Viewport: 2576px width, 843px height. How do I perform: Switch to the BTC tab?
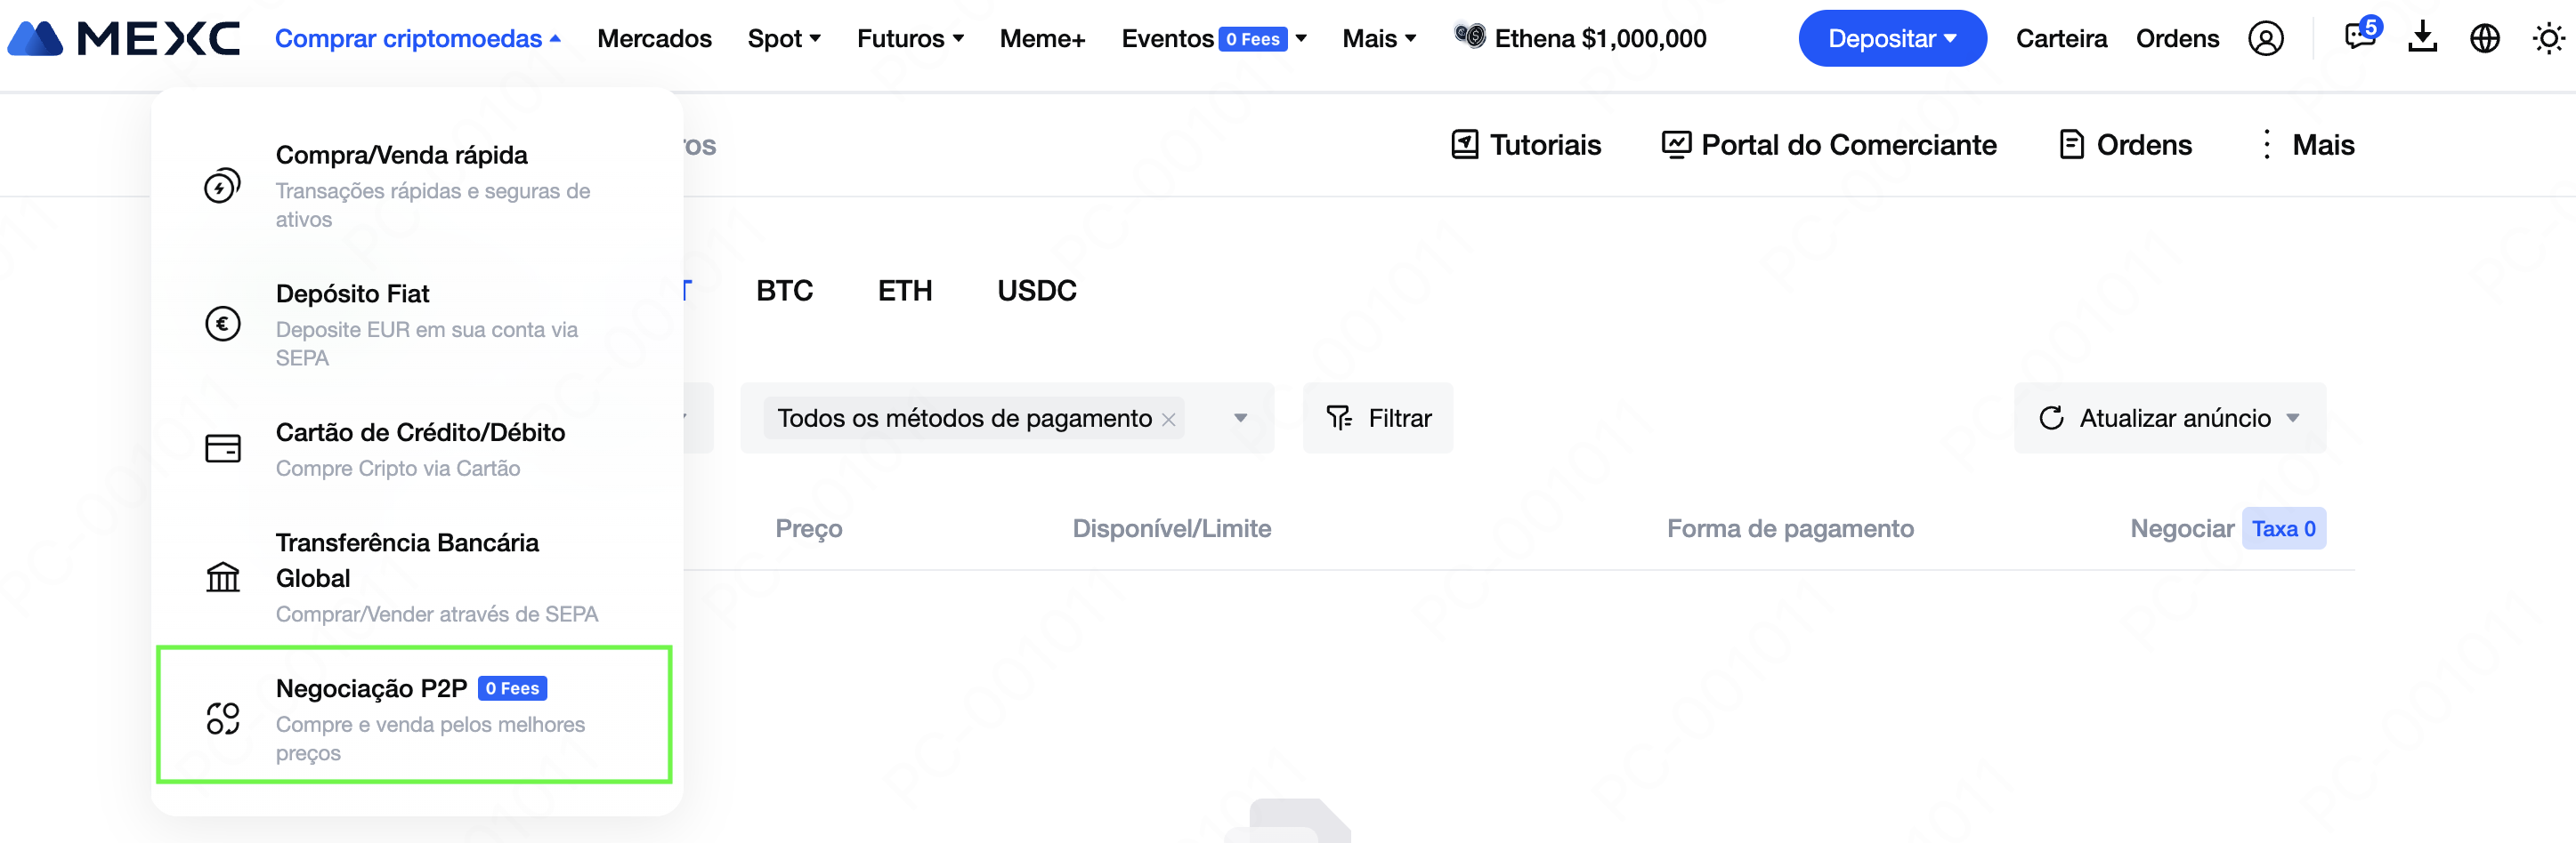coord(784,291)
